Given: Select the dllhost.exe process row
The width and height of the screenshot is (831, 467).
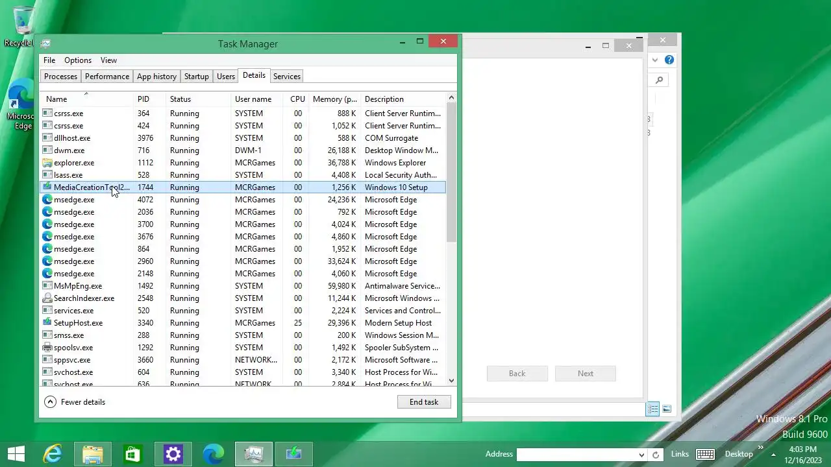Looking at the screenshot, I should coord(243,138).
